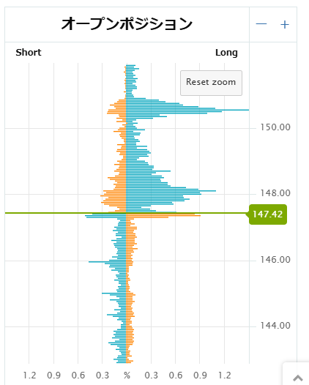Click the オープンポジション panel title

coord(127,24)
